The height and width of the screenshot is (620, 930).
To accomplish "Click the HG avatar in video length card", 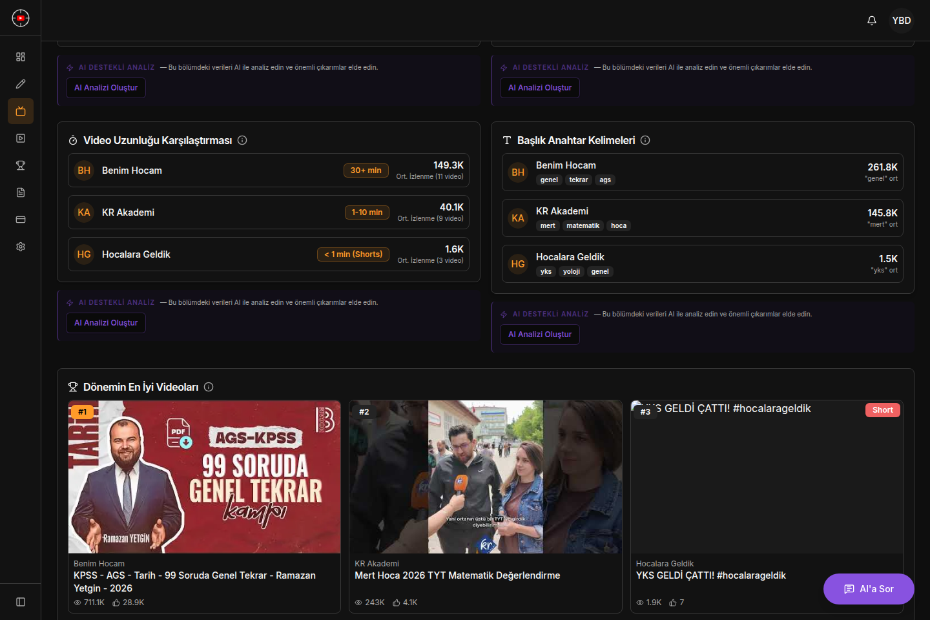I will pyautogui.click(x=84, y=254).
